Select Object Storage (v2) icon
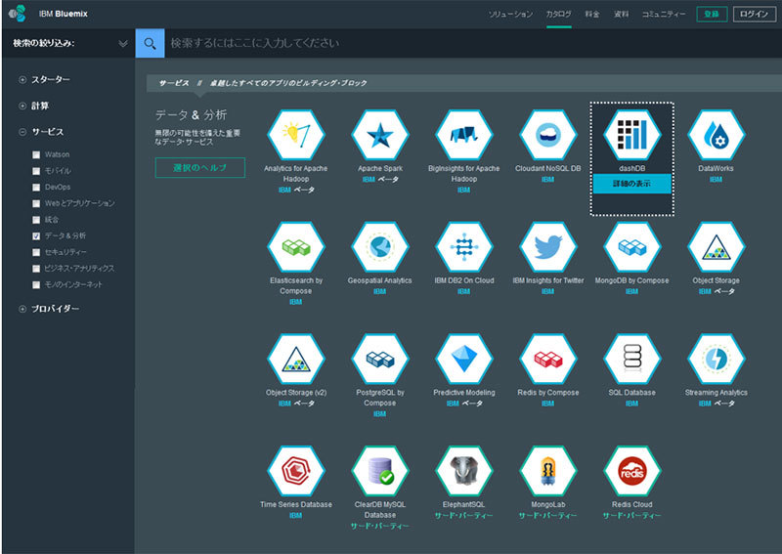 pyautogui.click(x=296, y=359)
